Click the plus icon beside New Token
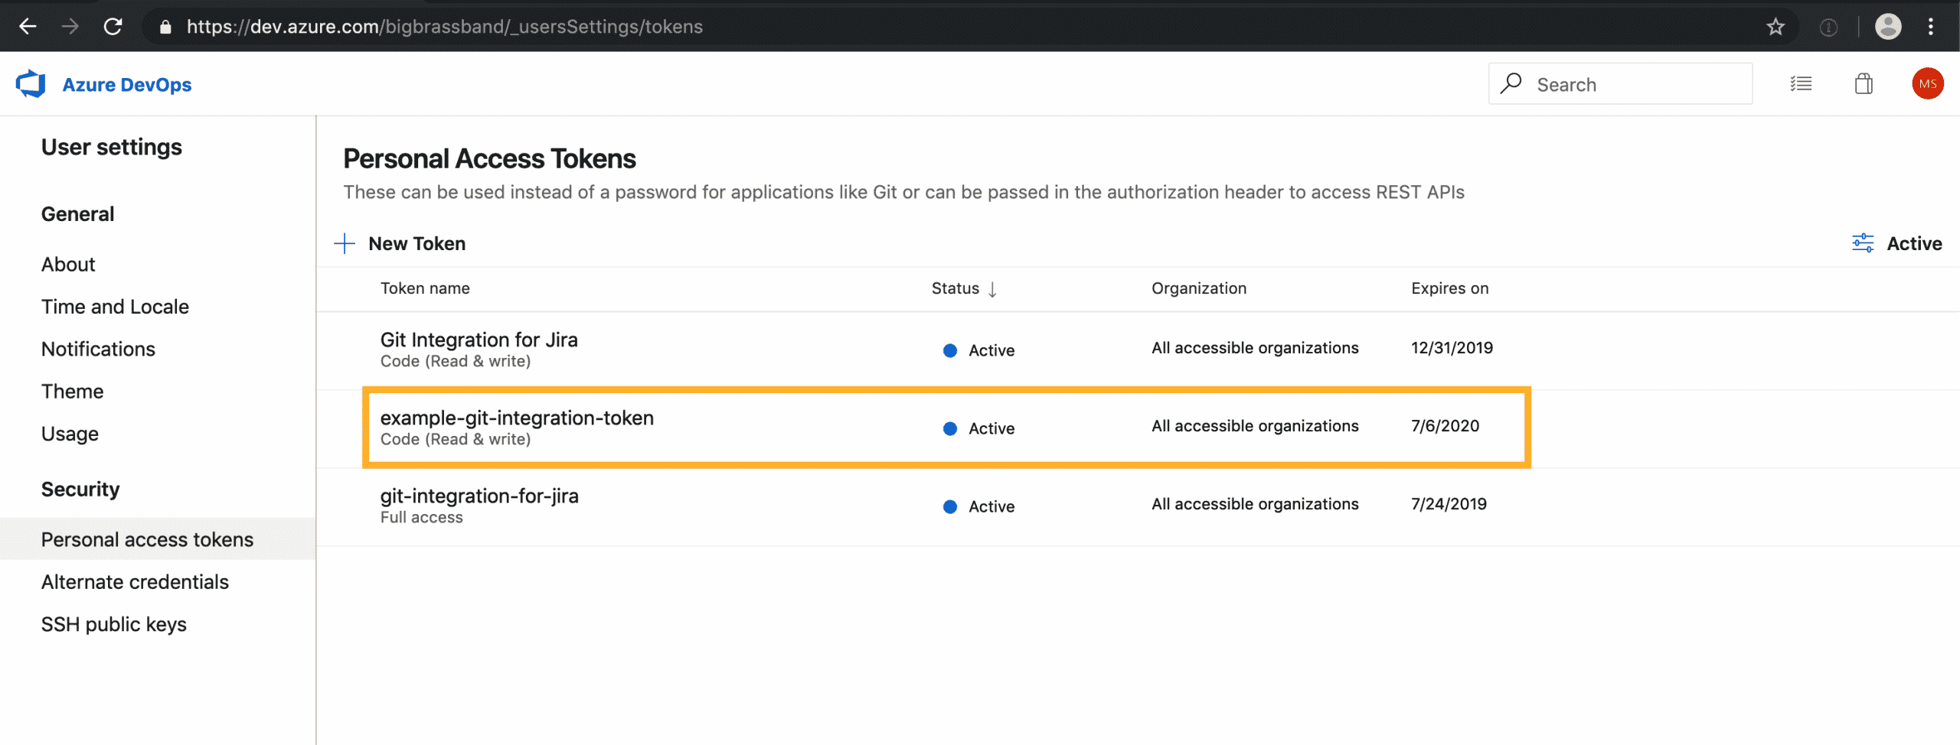Image resolution: width=1960 pixels, height=745 pixels. [345, 243]
